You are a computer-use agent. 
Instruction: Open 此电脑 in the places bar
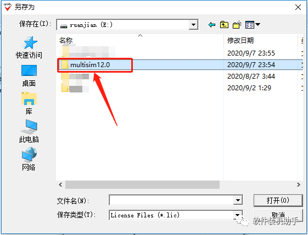coord(29,132)
